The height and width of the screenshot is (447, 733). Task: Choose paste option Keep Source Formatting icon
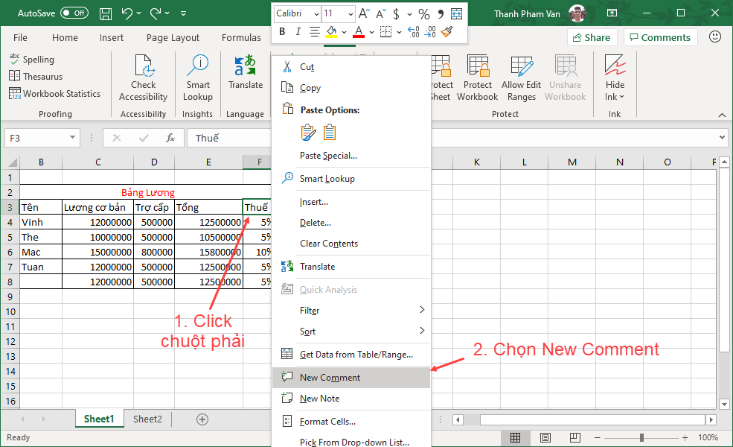coord(308,133)
